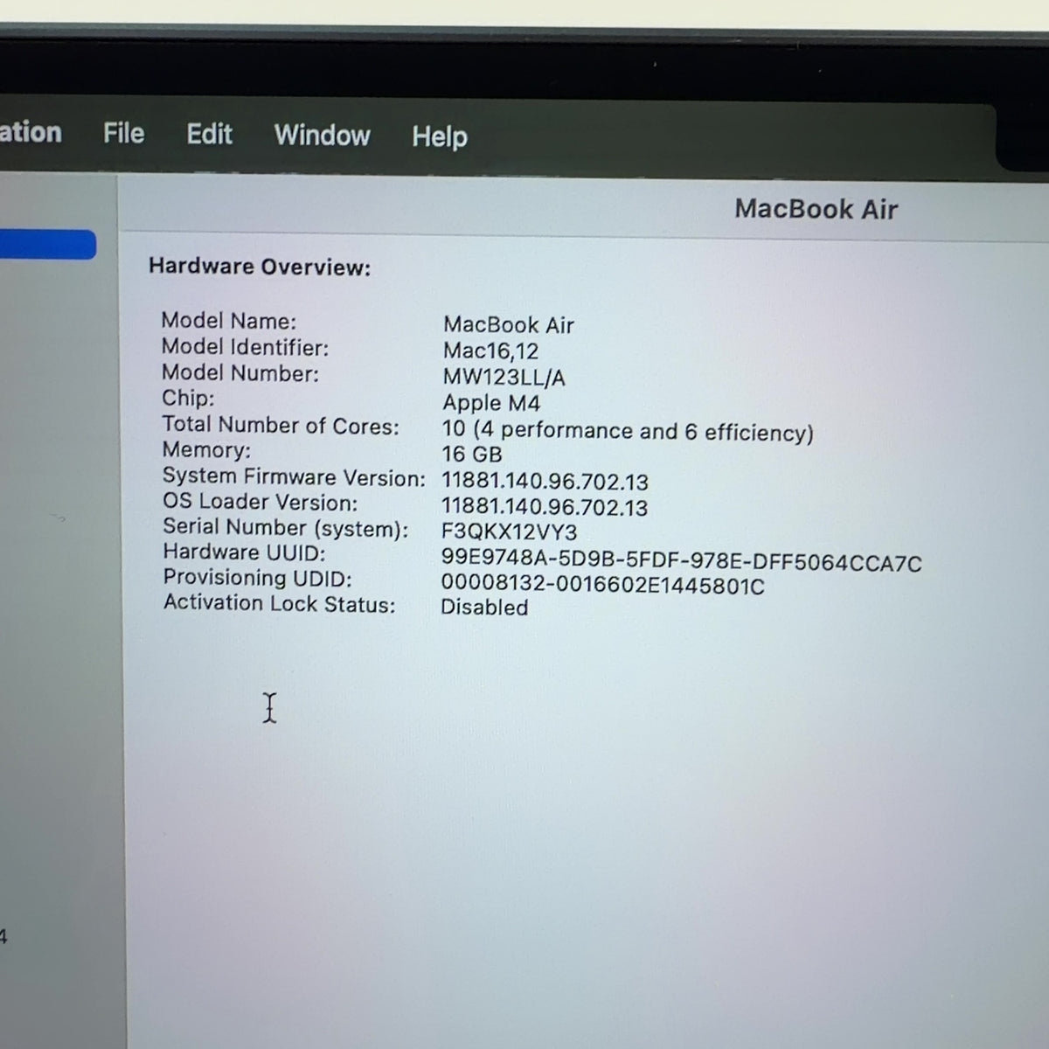
Task: Click the 'Provisioning UDID:' label
Action: pyautogui.click(x=257, y=578)
